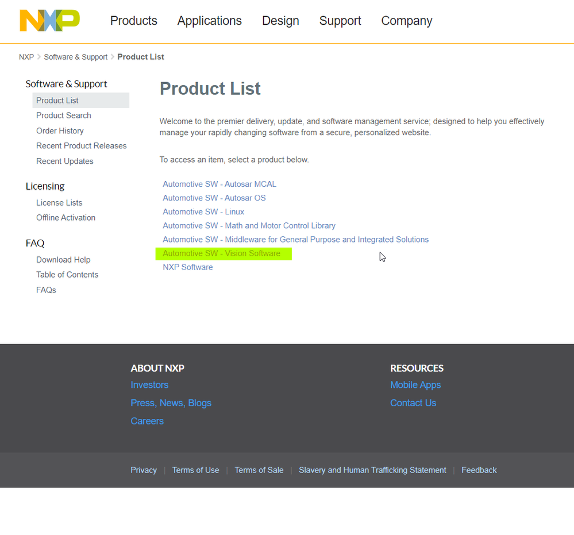Image resolution: width=574 pixels, height=535 pixels.
Task: Open Feedback link in footer
Action: (x=479, y=470)
